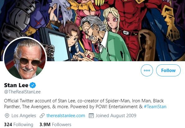Click the Stan Lee display name

(x=16, y=85)
